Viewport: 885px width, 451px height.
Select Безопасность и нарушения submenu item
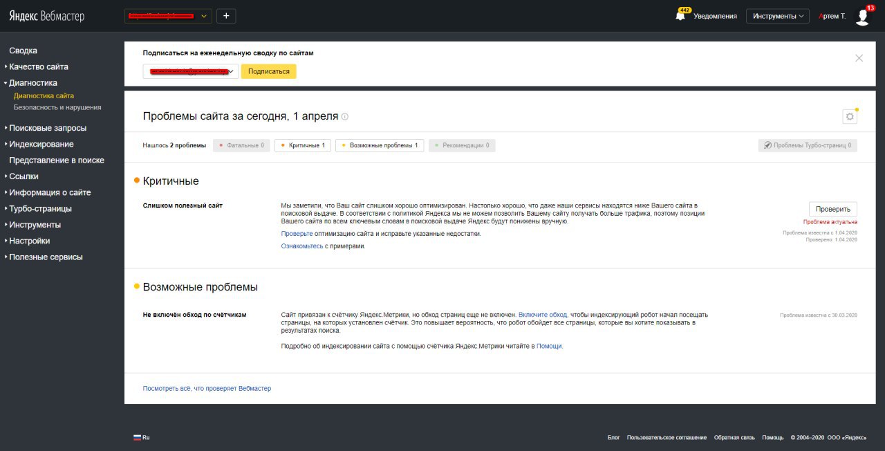click(x=57, y=107)
